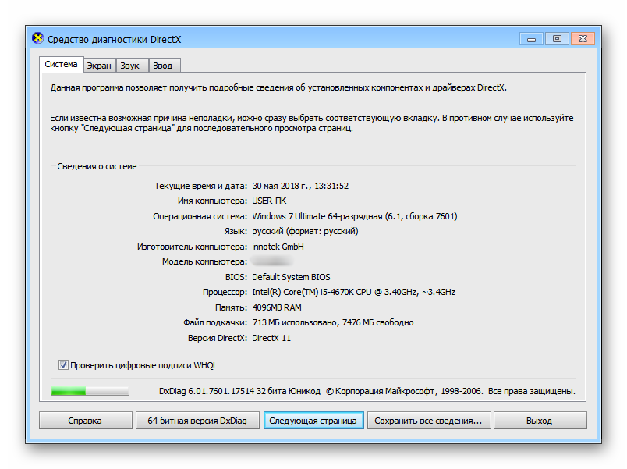Click the 4096MB RAM value
This screenshot has height=469, width=627.
coord(277,307)
